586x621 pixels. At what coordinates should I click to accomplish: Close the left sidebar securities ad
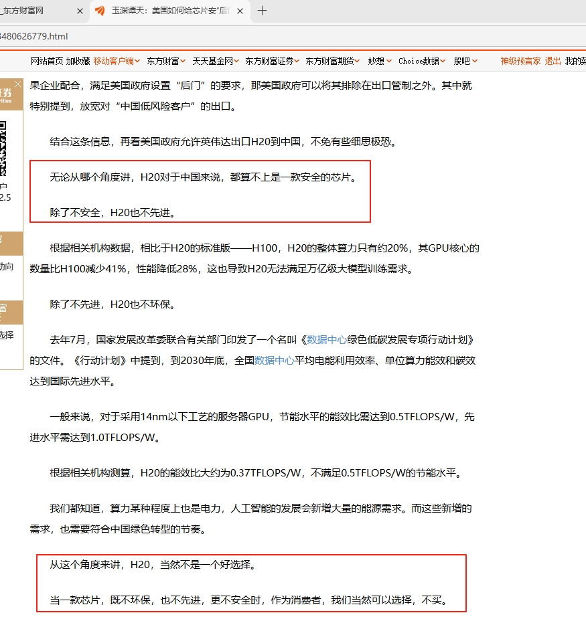(18, 84)
